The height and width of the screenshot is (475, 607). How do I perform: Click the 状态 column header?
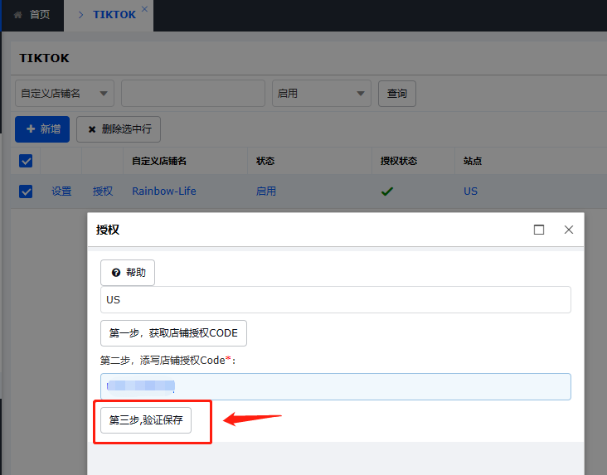click(265, 161)
